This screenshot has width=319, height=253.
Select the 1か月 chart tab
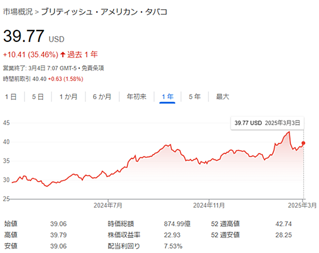(x=69, y=97)
